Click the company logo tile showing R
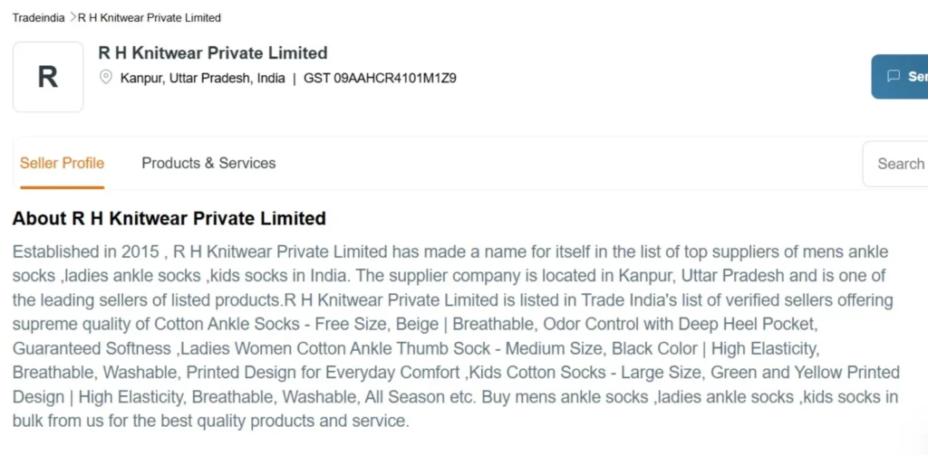The width and height of the screenshot is (928, 455). [48, 77]
